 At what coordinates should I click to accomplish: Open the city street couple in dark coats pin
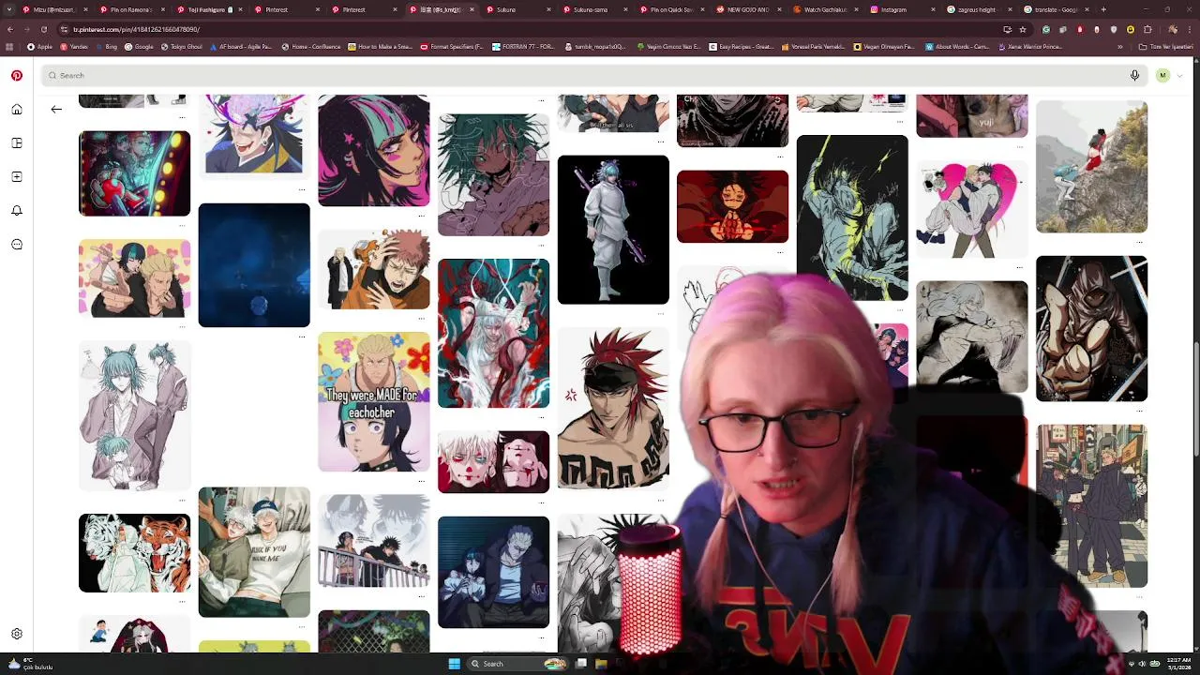point(1091,506)
